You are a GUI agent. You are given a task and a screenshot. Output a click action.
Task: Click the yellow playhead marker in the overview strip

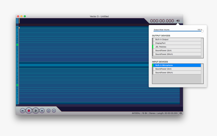(19, 21)
